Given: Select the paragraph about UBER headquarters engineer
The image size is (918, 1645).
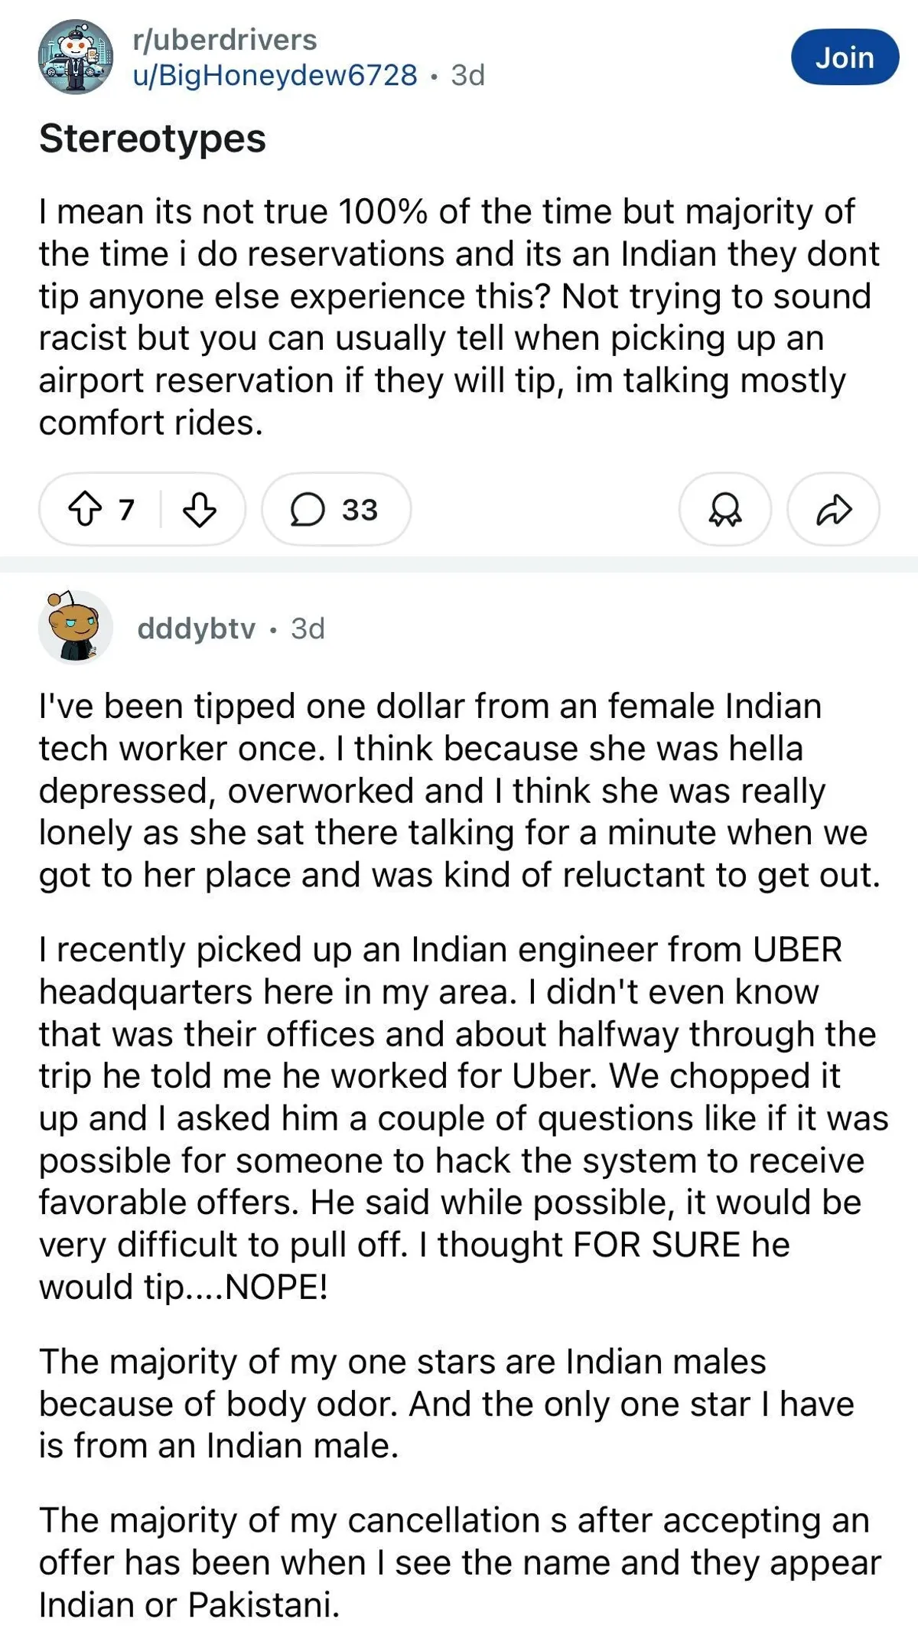Looking at the screenshot, I should pos(459,1118).
